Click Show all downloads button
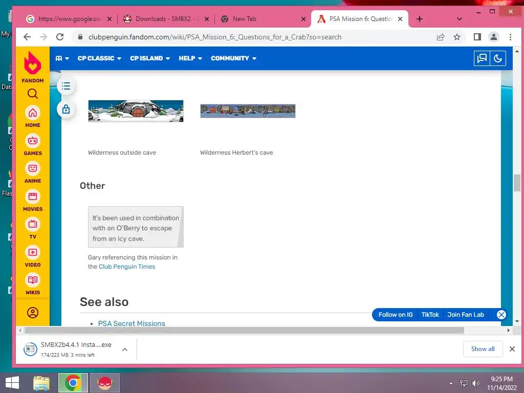Image resolution: width=524 pixels, height=393 pixels. (x=483, y=349)
